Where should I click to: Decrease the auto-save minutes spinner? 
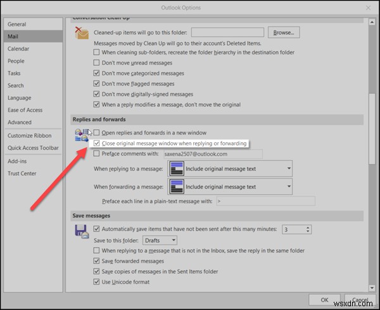click(308, 232)
